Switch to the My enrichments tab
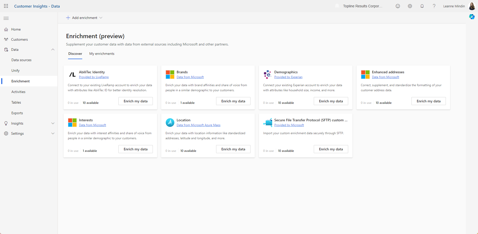Screen dimensions: 478x234 [102, 54]
